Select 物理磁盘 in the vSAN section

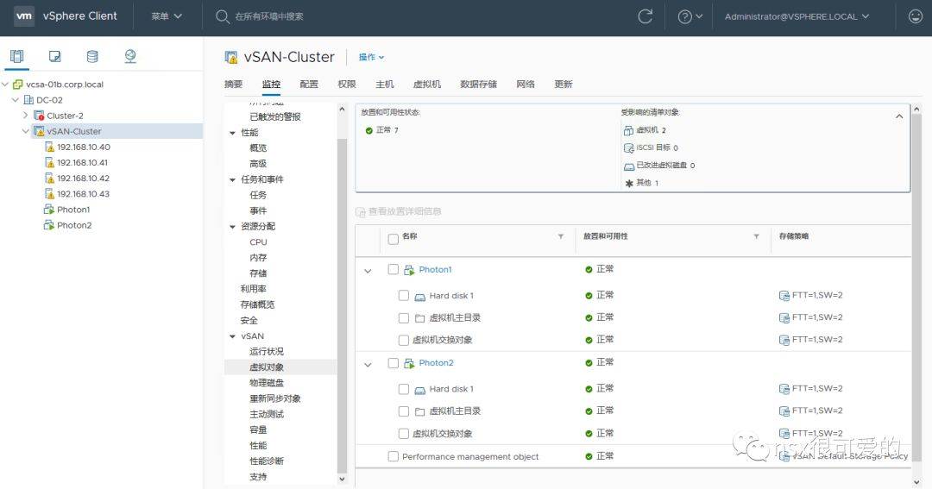coord(267,383)
